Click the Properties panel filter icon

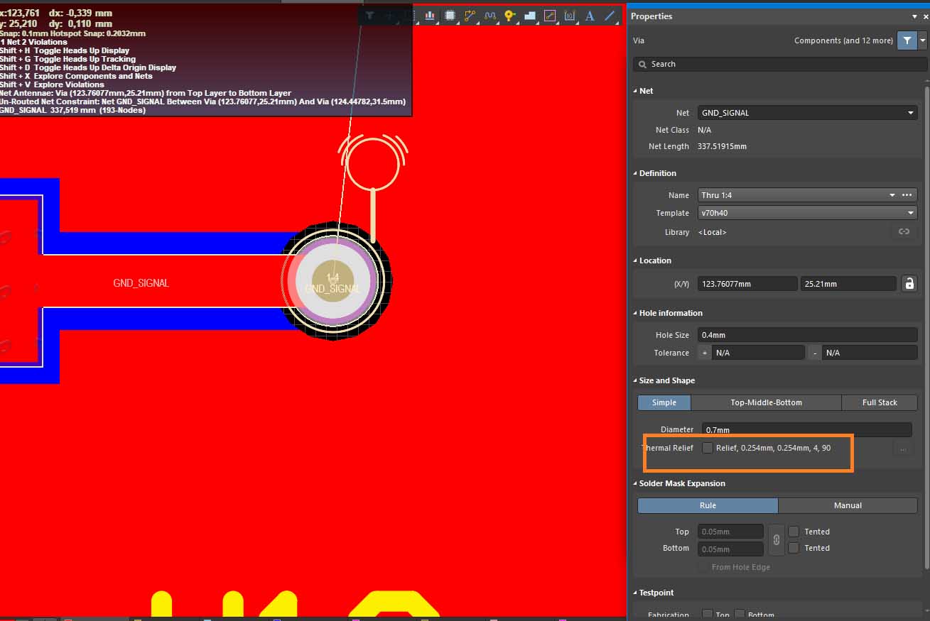click(907, 40)
